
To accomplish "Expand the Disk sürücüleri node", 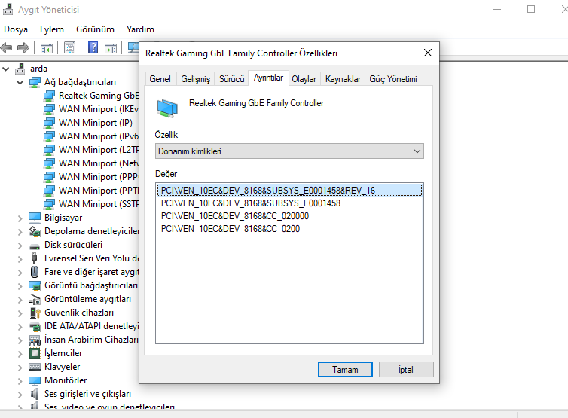I will [20, 246].
